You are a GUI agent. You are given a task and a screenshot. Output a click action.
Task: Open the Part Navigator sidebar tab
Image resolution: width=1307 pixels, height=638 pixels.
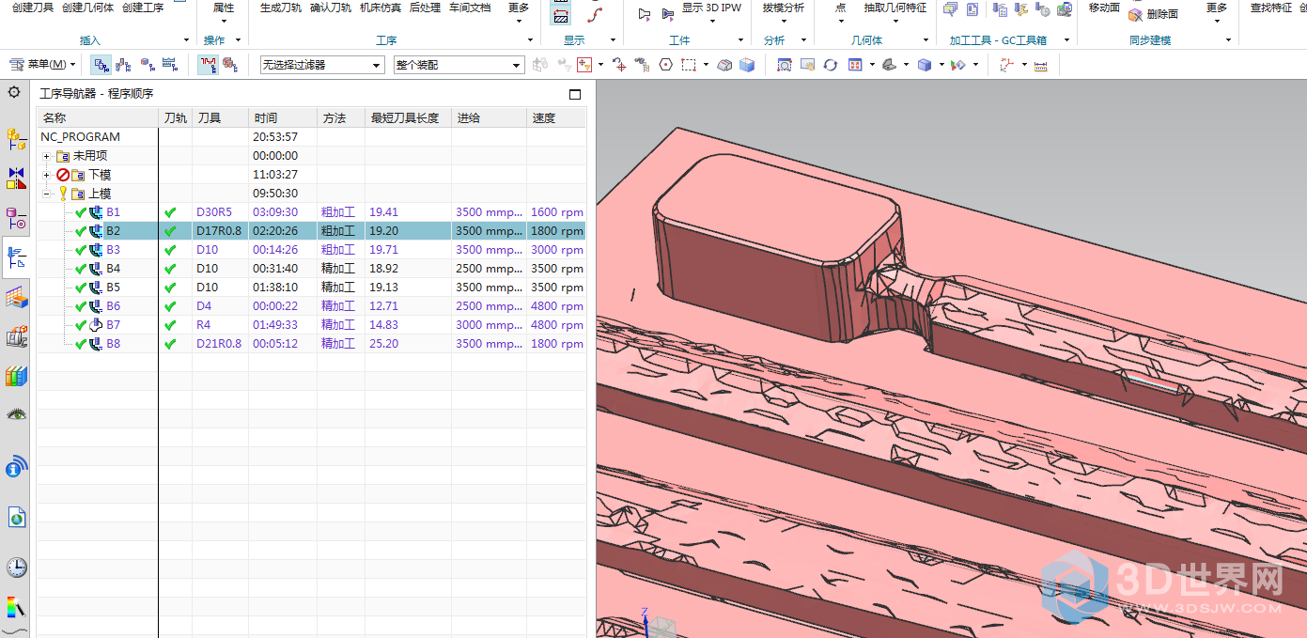point(16,218)
